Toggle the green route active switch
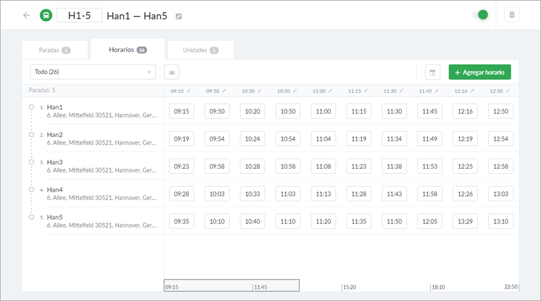 (x=481, y=15)
